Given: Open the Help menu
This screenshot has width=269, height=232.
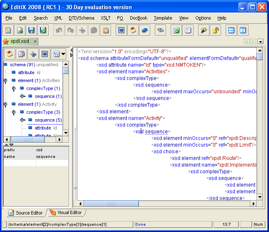Looking at the screenshot, I should coord(222,18).
